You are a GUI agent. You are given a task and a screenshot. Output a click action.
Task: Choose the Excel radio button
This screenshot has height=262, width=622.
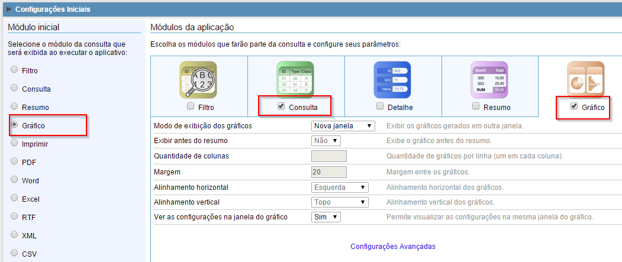[14, 198]
